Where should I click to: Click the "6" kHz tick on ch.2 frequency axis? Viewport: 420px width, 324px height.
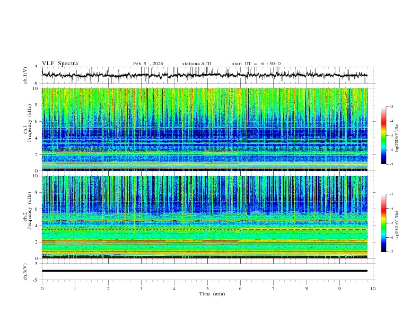coord(37,209)
